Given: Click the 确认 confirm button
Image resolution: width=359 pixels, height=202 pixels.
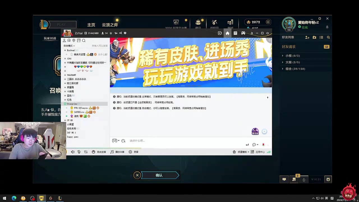Looking at the screenshot, I should coord(159,175).
